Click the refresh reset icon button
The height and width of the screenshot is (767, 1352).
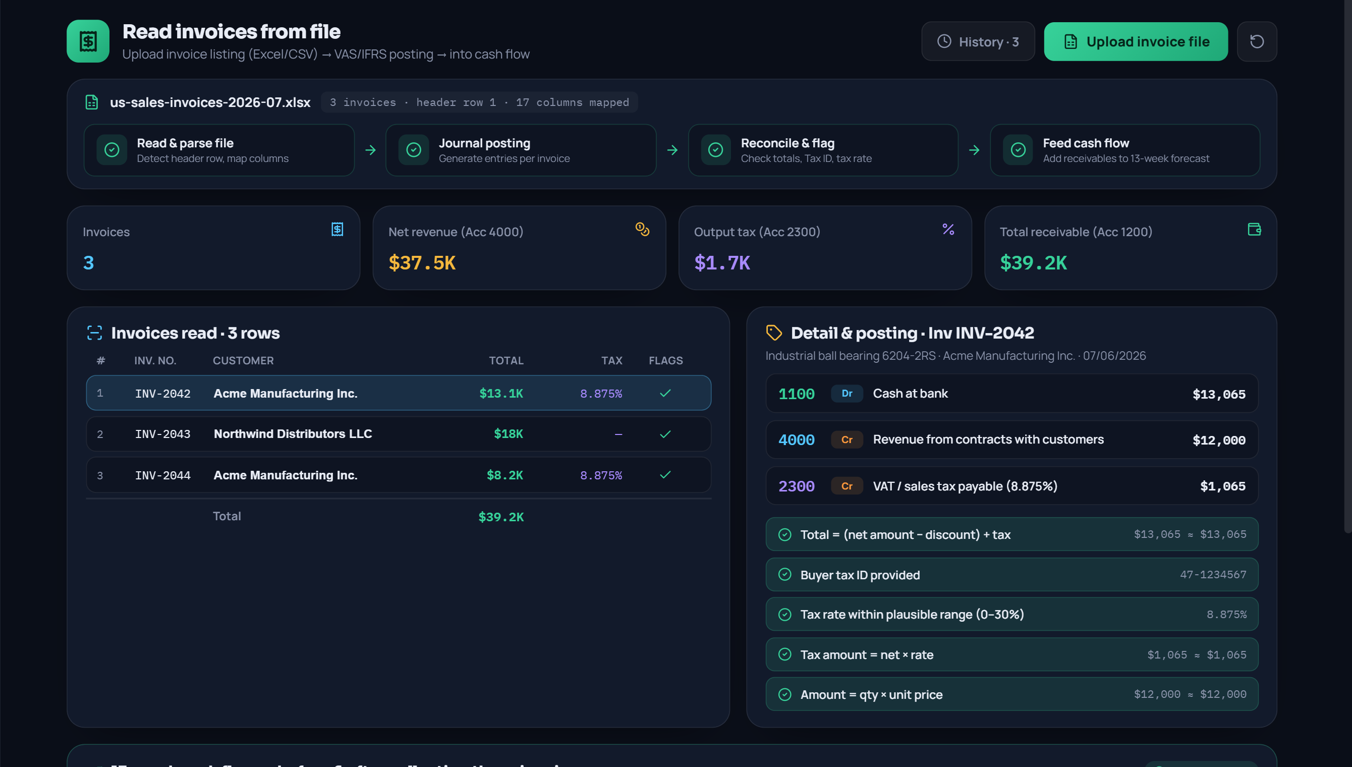click(1257, 41)
